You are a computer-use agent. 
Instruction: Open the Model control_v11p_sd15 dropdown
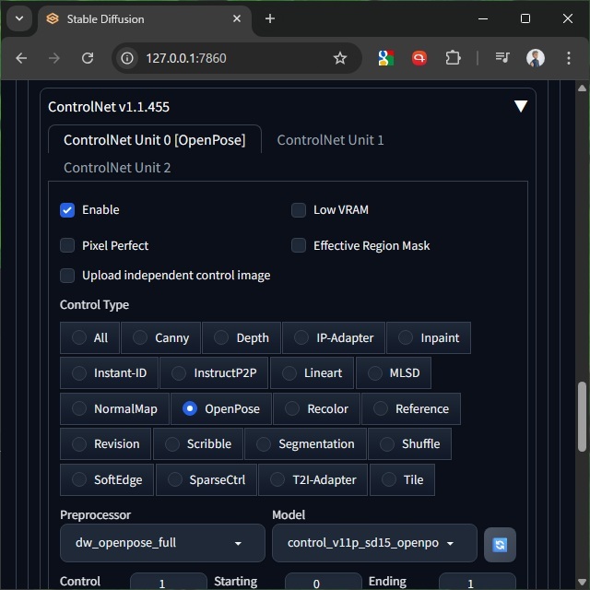point(373,544)
